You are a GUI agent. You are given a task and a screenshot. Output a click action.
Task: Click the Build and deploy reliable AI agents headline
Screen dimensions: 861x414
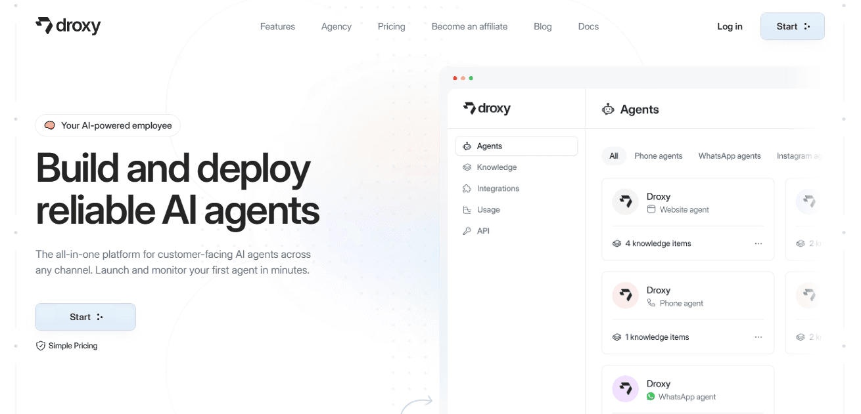[x=177, y=189]
